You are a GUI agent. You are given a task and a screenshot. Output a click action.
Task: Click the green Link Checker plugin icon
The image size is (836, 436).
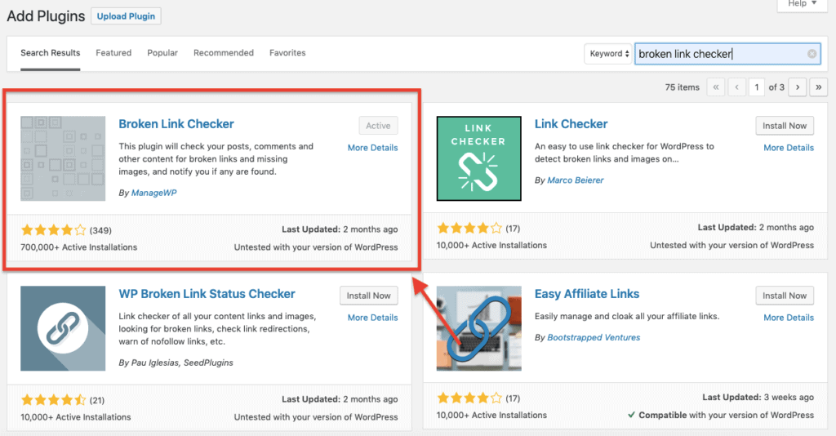click(x=478, y=158)
